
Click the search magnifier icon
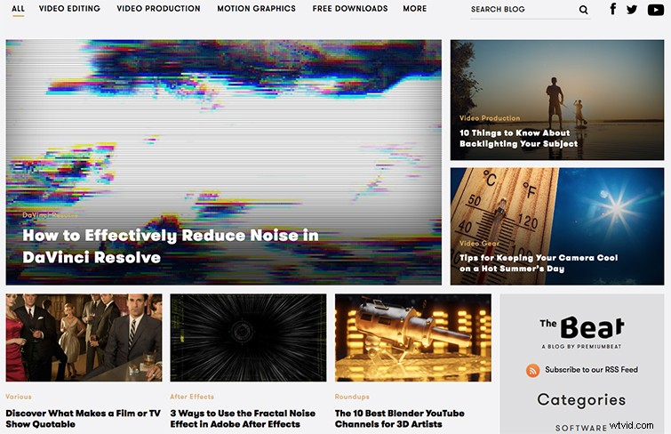click(x=583, y=10)
